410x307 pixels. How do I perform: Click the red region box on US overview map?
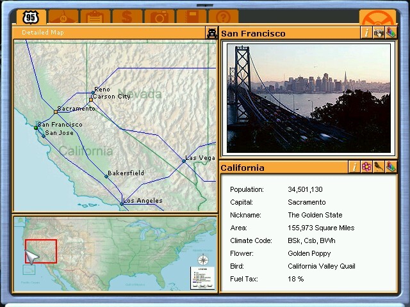41,251
